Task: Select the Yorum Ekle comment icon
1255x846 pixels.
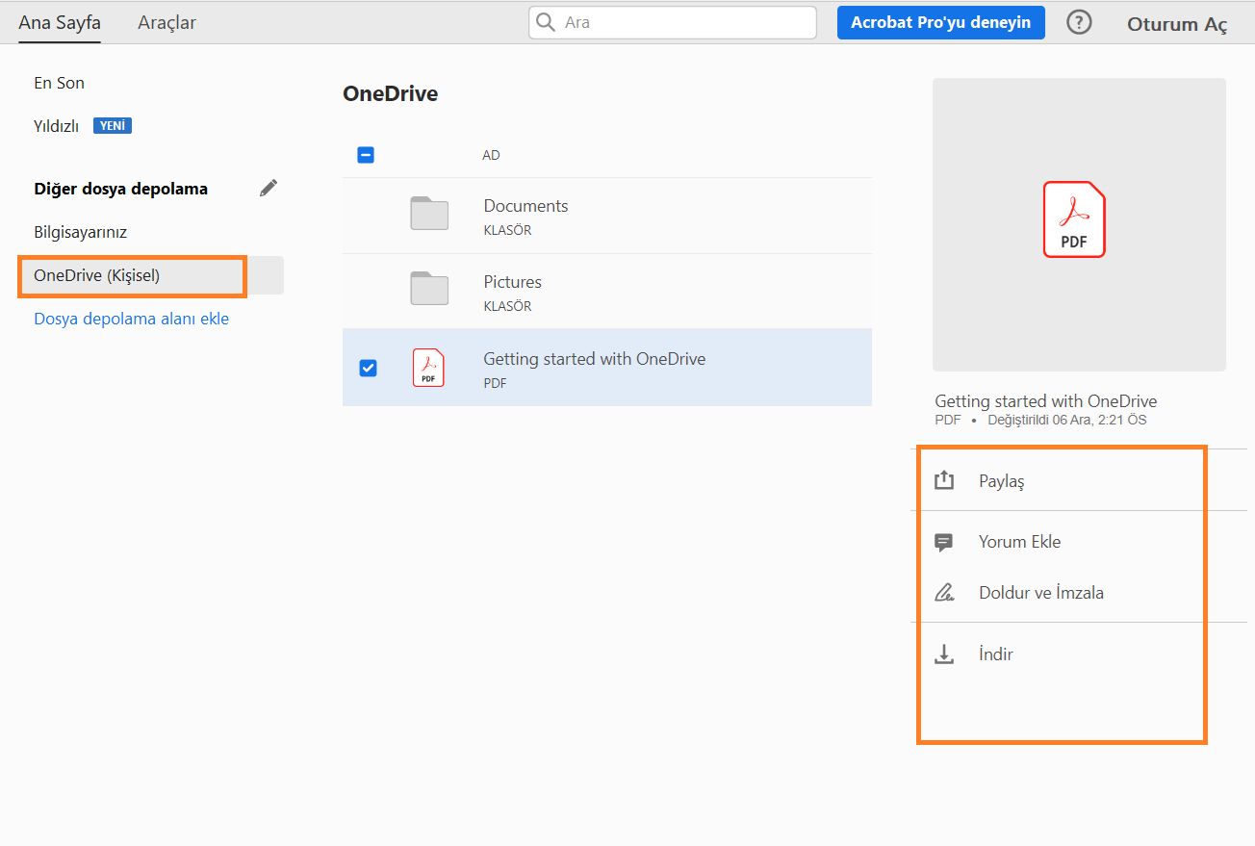Action: 944,541
